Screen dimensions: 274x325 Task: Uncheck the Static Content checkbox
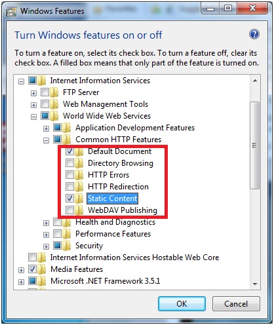70,199
